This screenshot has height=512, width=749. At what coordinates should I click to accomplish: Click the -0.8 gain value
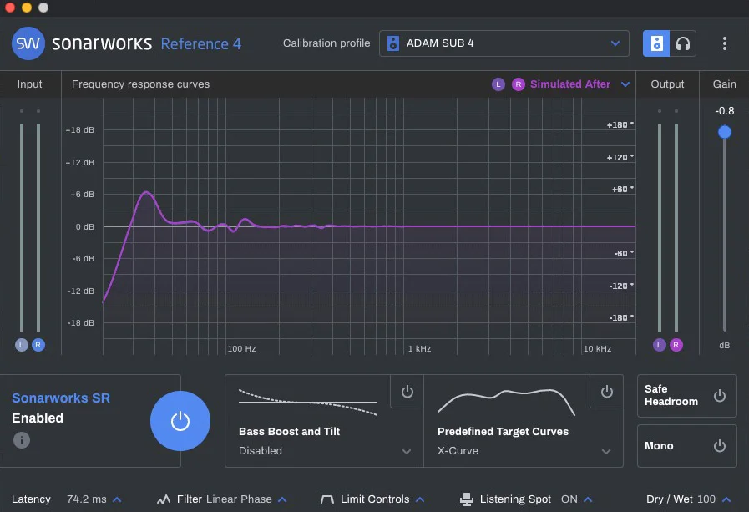724,111
